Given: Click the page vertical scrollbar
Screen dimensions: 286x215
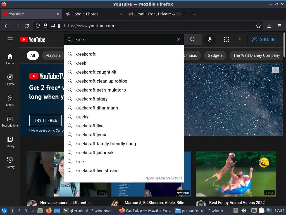Looking at the screenshot, I should click(284, 45).
